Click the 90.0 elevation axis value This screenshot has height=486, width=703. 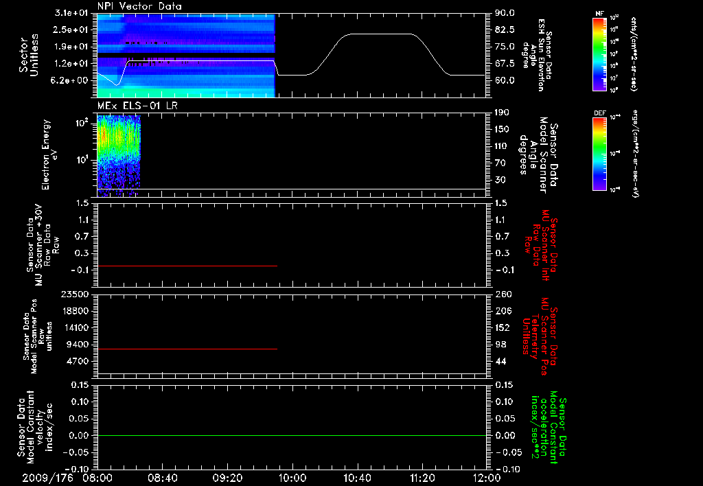[505, 13]
